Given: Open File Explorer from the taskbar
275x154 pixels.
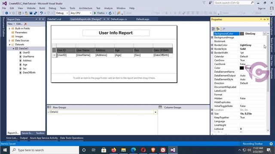Looking at the screenshot, I should (x=123, y=150).
